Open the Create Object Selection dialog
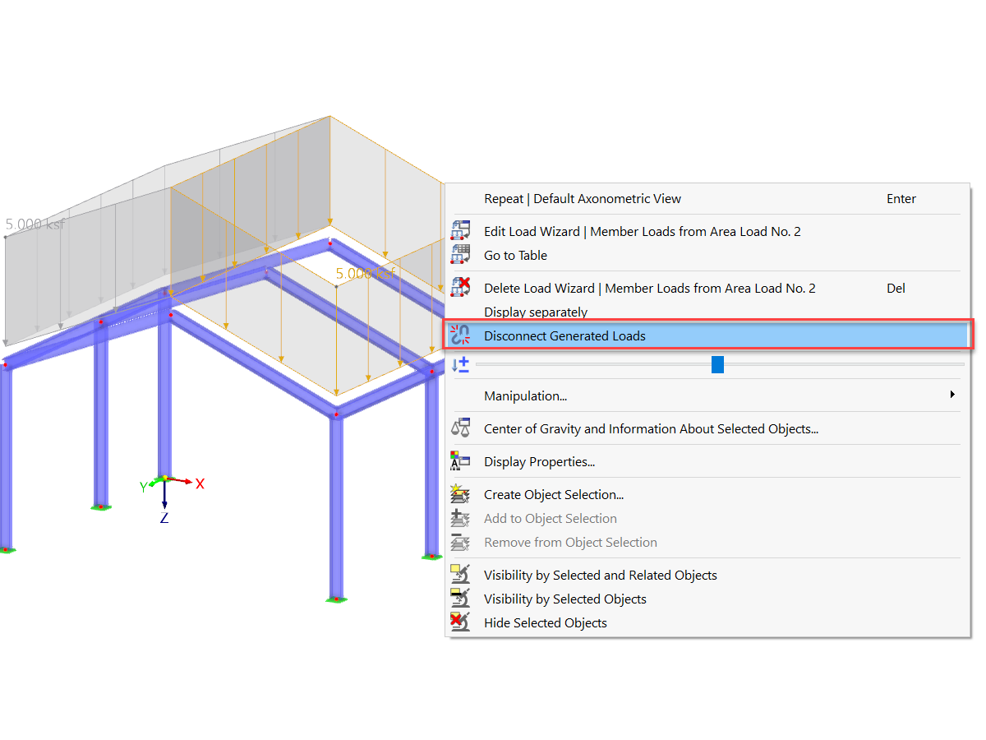The height and width of the screenshot is (740, 986). tap(553, 494)
